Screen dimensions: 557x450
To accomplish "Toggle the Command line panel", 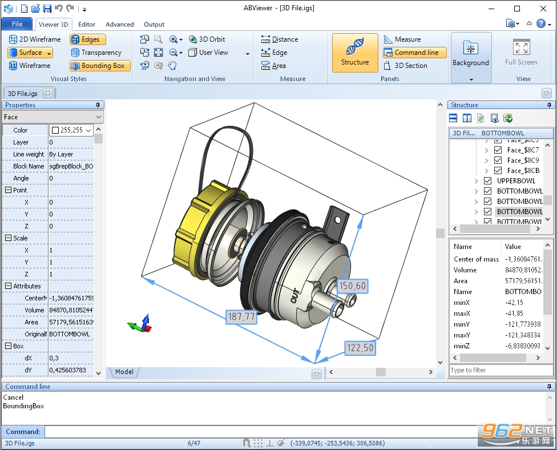I will tap(414, 52).
